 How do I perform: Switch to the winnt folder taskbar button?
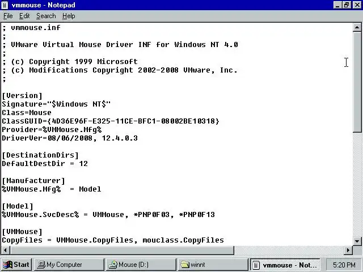coord(213,265)
